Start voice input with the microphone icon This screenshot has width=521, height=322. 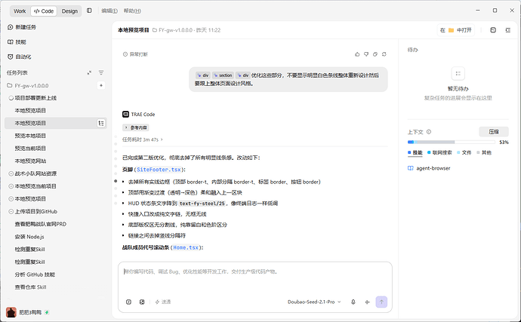[353, 302]
